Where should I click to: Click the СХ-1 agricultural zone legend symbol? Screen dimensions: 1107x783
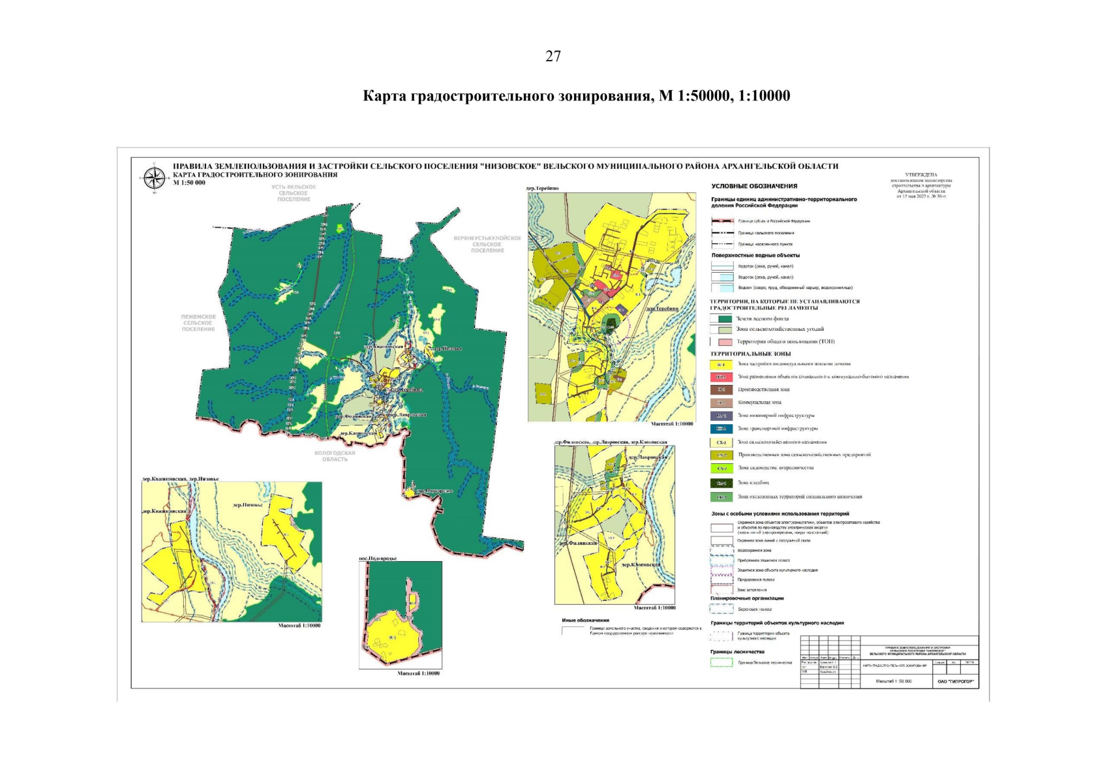click(x=721, y=442)
